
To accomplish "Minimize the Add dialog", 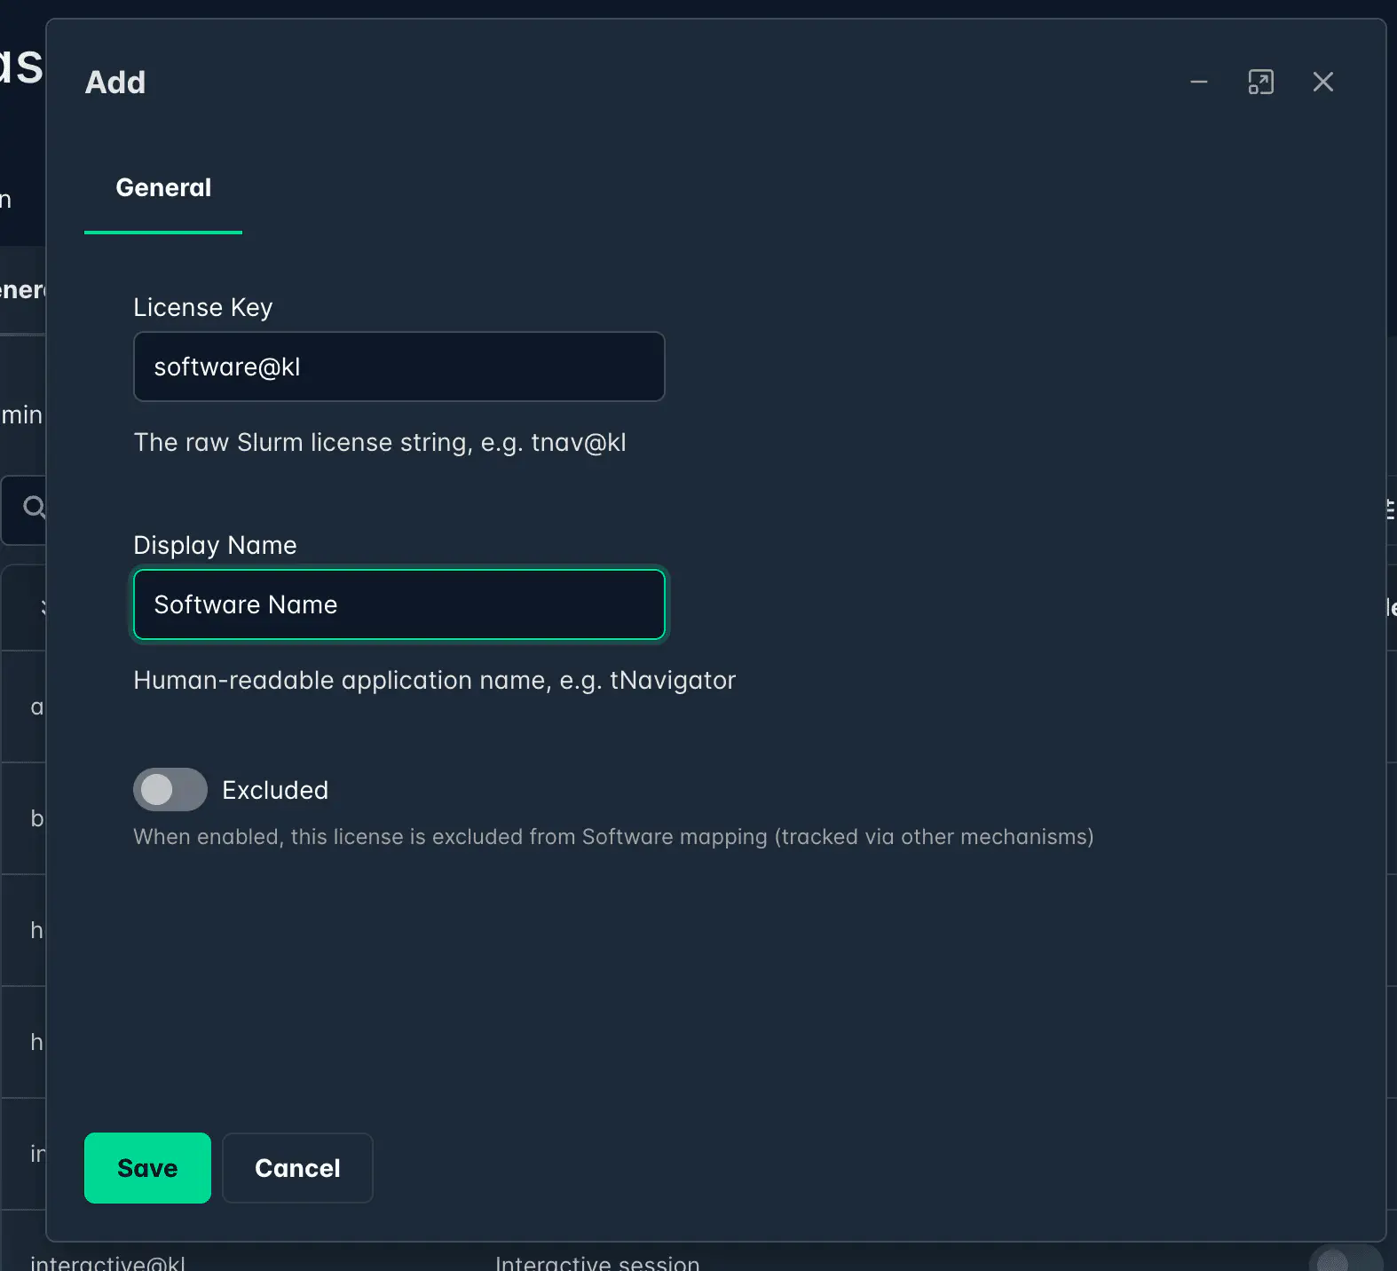I will (1198, 82).
